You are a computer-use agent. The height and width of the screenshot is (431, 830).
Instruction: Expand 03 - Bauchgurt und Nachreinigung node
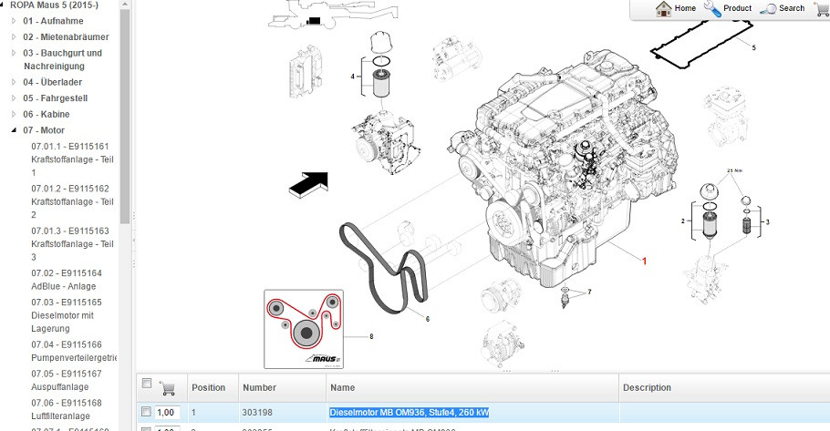click(x=14, y=53)
